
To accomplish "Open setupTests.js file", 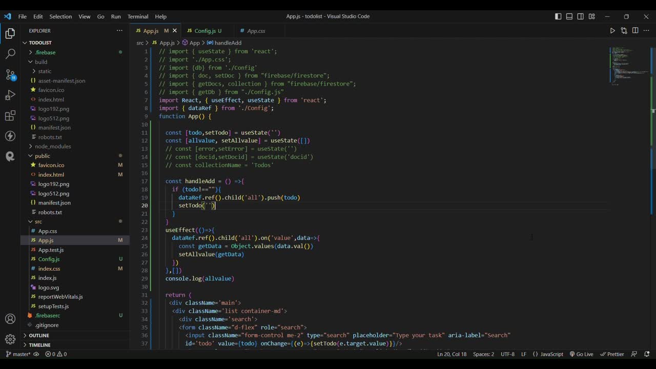I will tap(53, 306).
